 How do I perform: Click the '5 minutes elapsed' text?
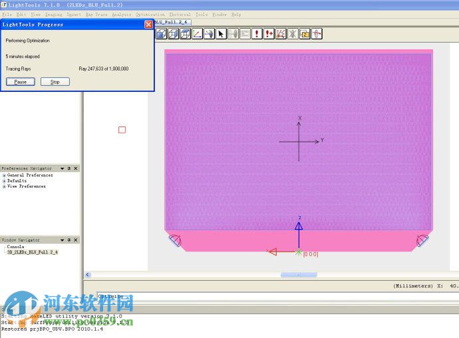click(23, 57)
